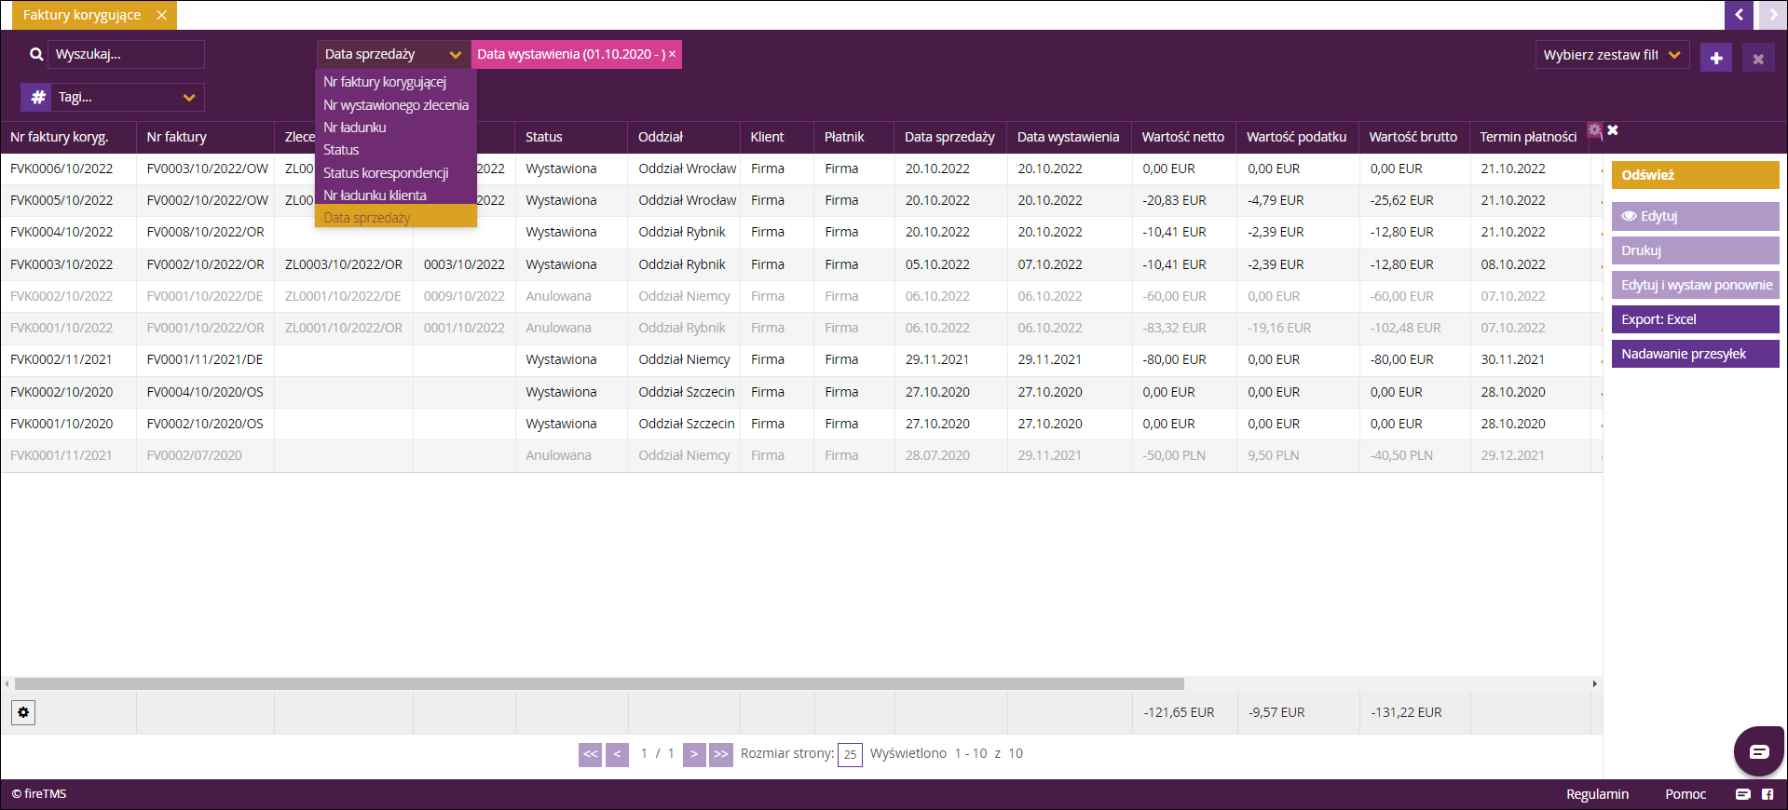Select Nr faktury korygującej filter option
The width and height of the screenshot is (1788, 810).
tap(396, 82)
